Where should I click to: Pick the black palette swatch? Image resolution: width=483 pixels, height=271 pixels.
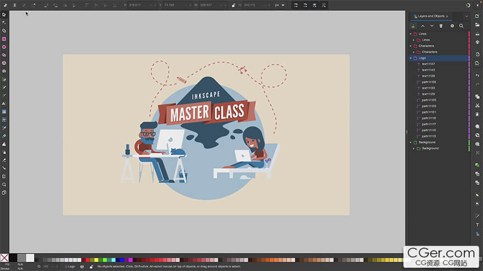(13, 258)
